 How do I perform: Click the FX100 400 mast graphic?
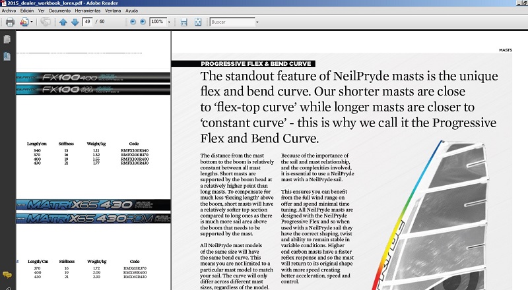[93, 77]
